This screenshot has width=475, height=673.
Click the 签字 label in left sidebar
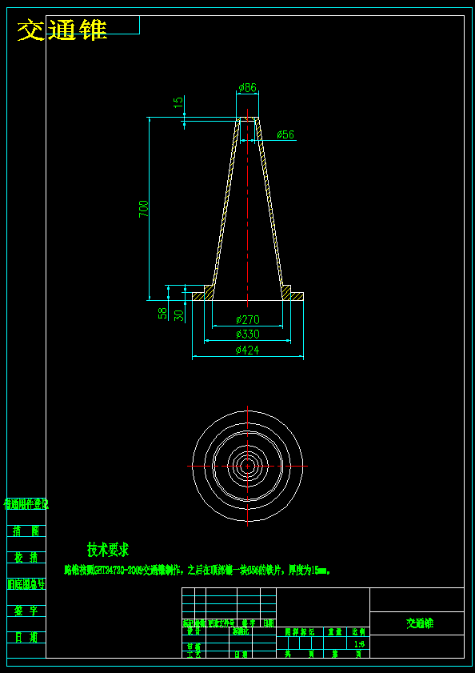(26, 611)
